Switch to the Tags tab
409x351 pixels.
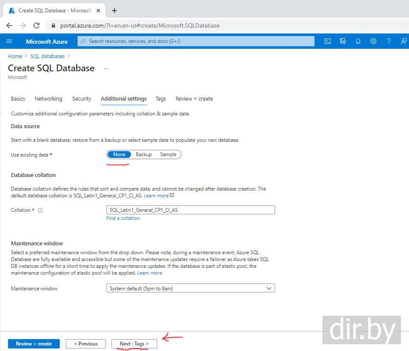[161, 99]
